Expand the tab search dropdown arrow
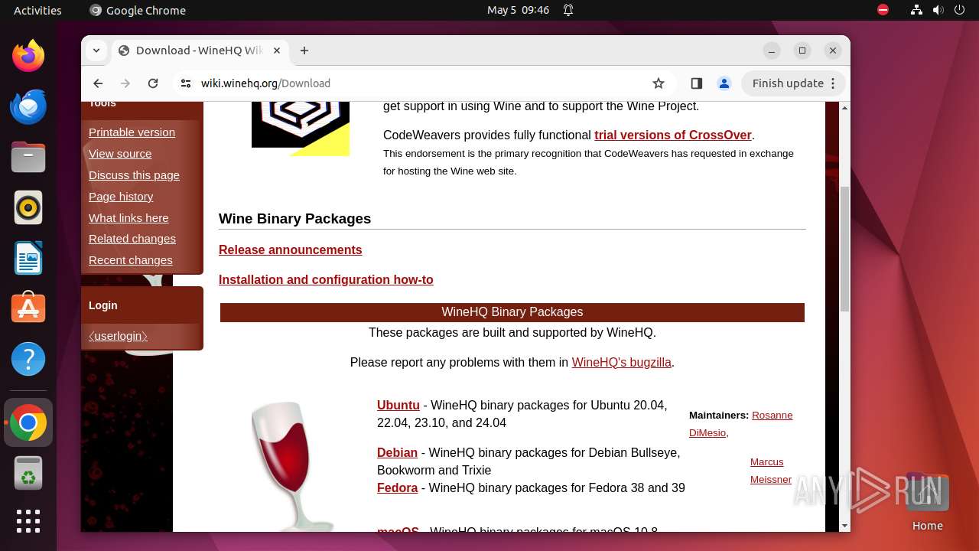The width and height of the screenshot is (979, 551). pyautogui.click(x=96, y=51)
